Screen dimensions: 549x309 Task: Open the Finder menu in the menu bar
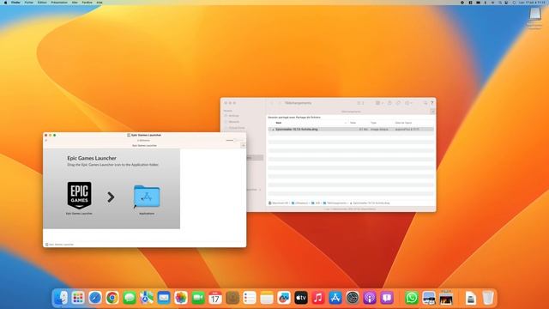(x=15, y=3)
